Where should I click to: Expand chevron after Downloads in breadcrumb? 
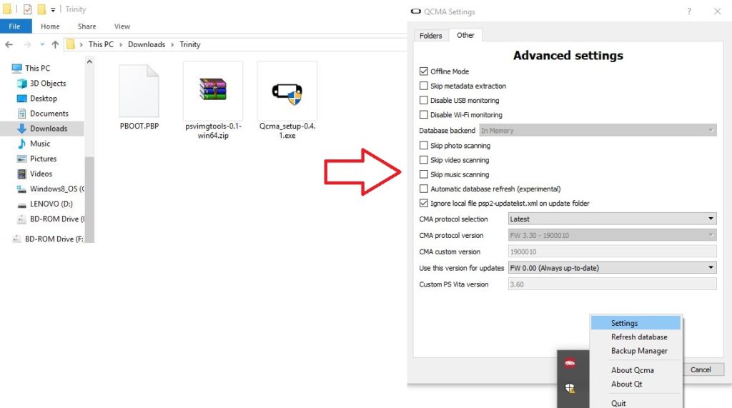172,44
